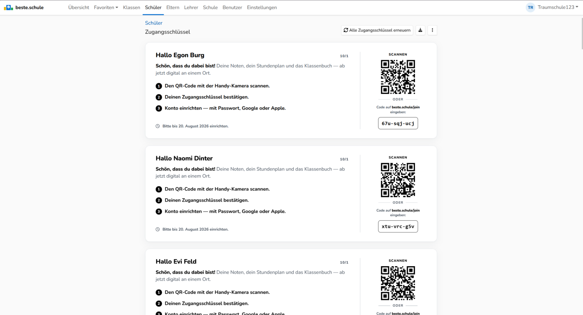The image size is (583, 315).
Task: Open the Benutzer tab
Action: coord(232,7)
